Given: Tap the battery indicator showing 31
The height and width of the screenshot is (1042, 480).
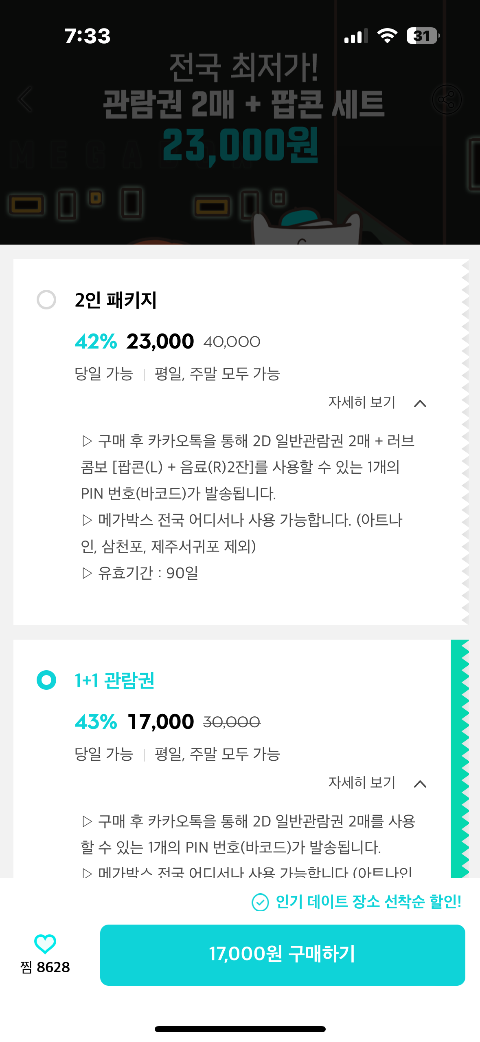Looking at the screenshot, I should tap(423, 36).
